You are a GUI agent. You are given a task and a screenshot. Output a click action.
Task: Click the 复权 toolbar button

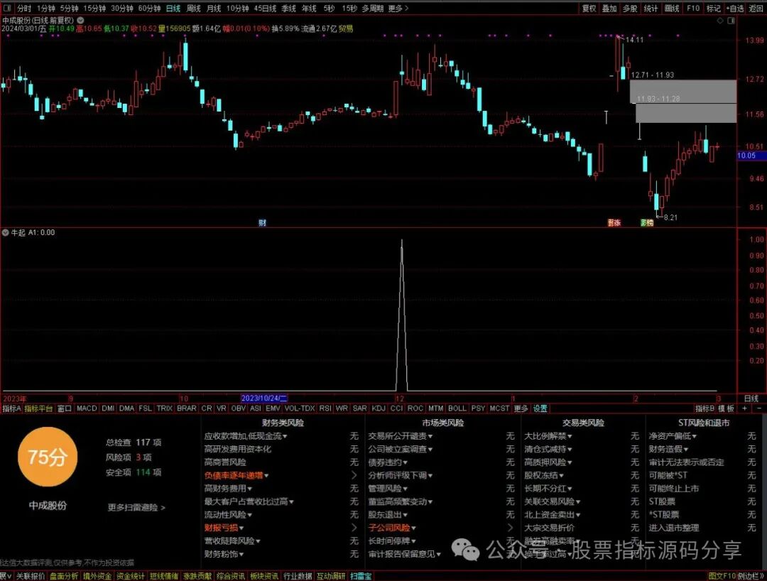[x=589, y=9]
